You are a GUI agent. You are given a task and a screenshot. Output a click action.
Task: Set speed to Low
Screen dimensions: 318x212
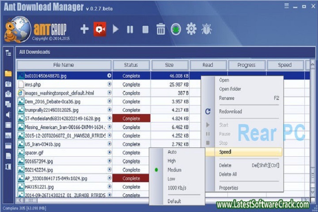coord(171,179)
